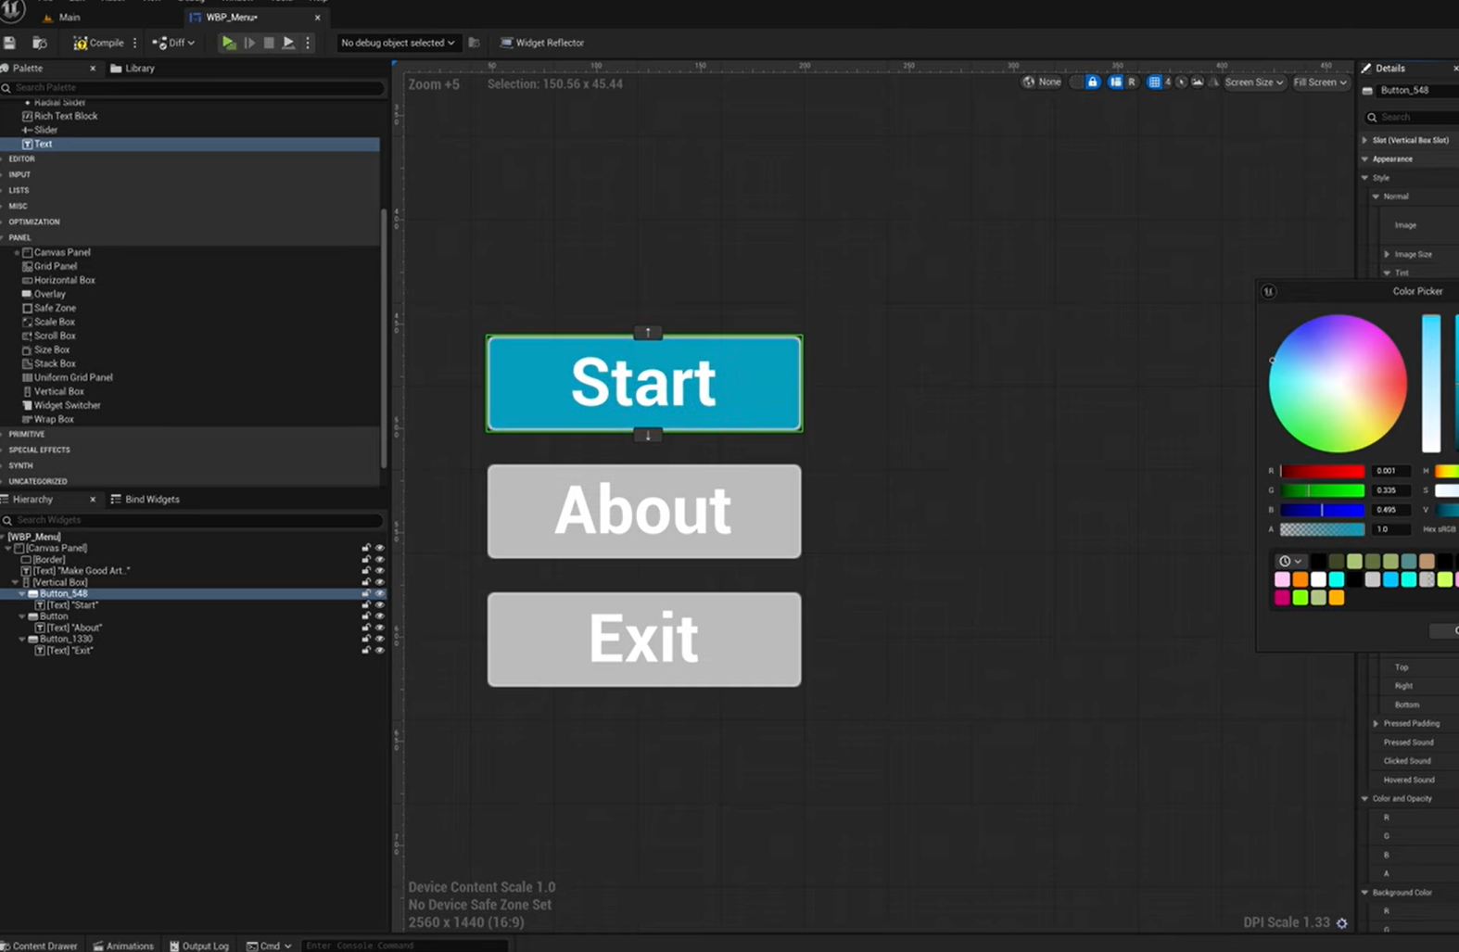Viewport: 1459px width, 952px height.
Task: Click the Scroll Box icon in the palette
Action: point(27,336)
